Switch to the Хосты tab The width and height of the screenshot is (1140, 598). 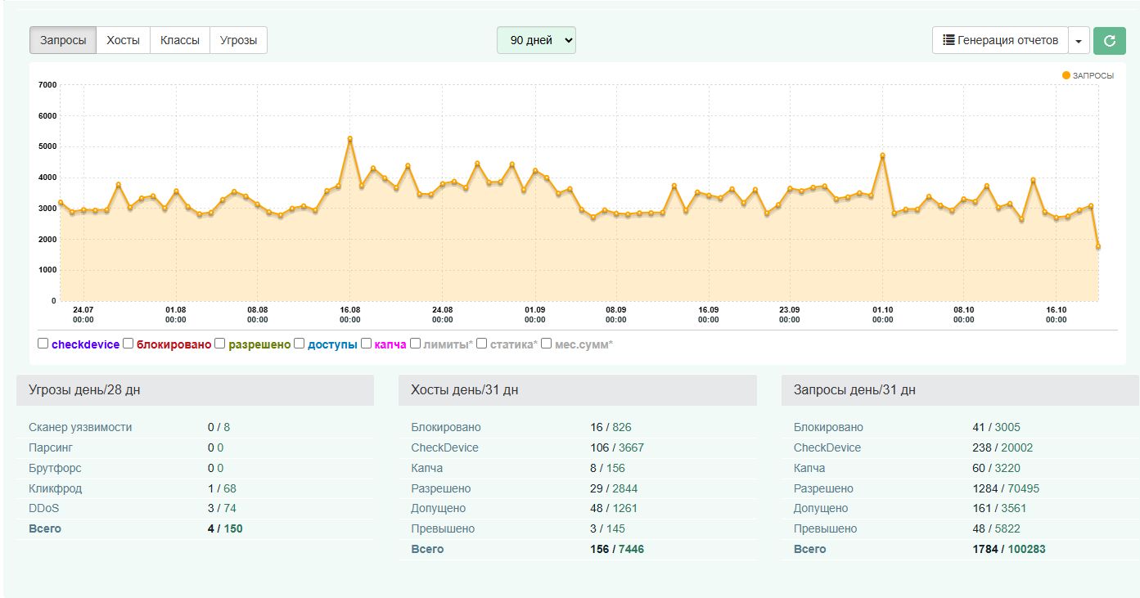[123, 40]
